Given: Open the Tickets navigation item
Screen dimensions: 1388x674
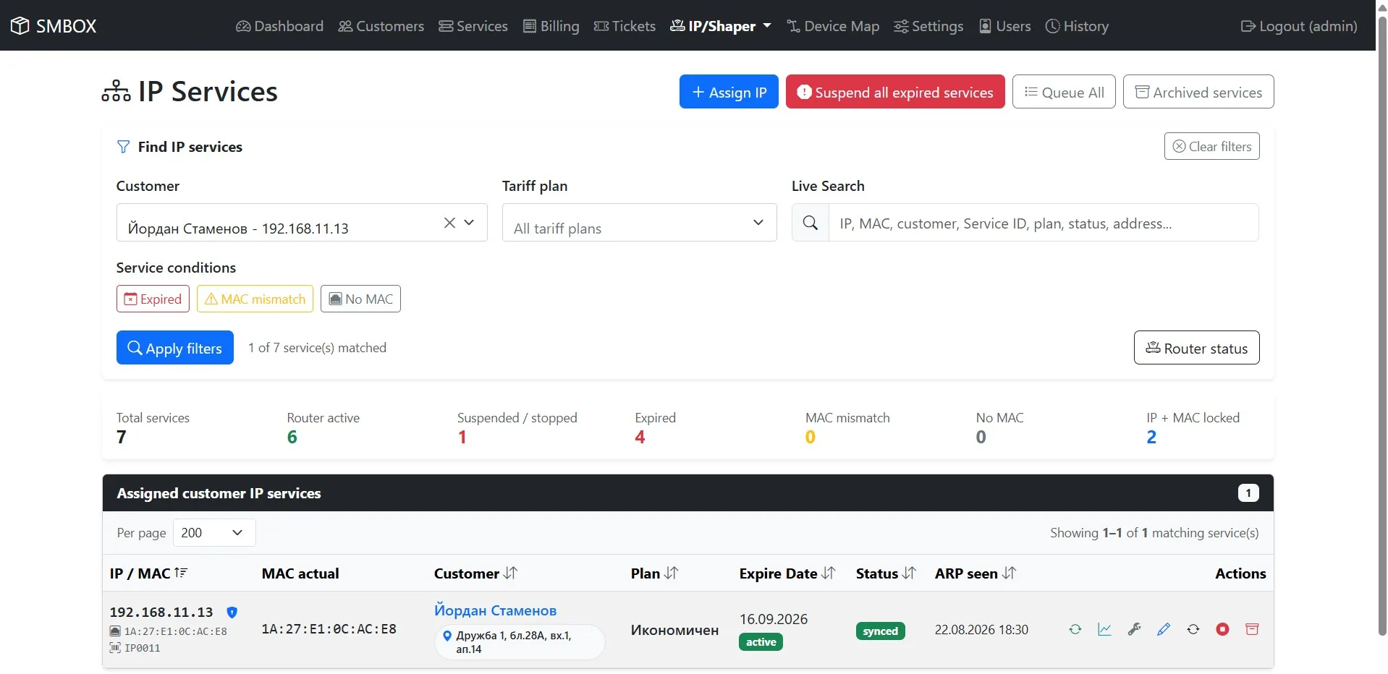Looking at the screenshot, I should (x=625, y=26).
